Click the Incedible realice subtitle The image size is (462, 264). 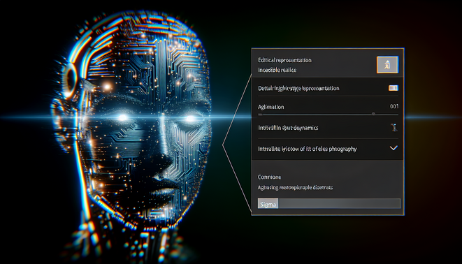(x=277, y=70)
